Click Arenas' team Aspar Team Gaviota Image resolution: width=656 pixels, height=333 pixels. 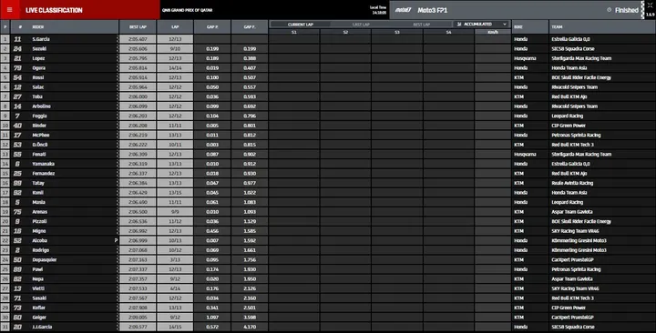572,212
